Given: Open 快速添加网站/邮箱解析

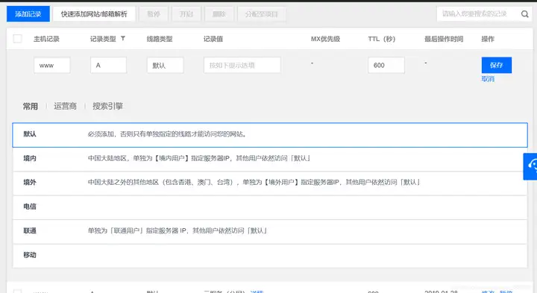Looking at the screenshot, I should coord(94,14).
